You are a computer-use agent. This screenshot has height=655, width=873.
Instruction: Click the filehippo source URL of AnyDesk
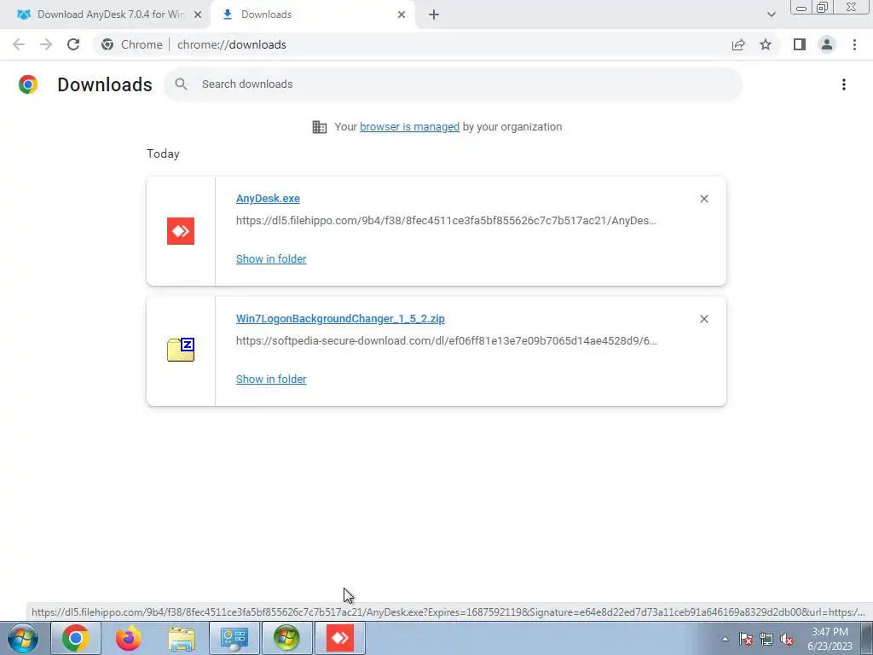click(446, 221)
